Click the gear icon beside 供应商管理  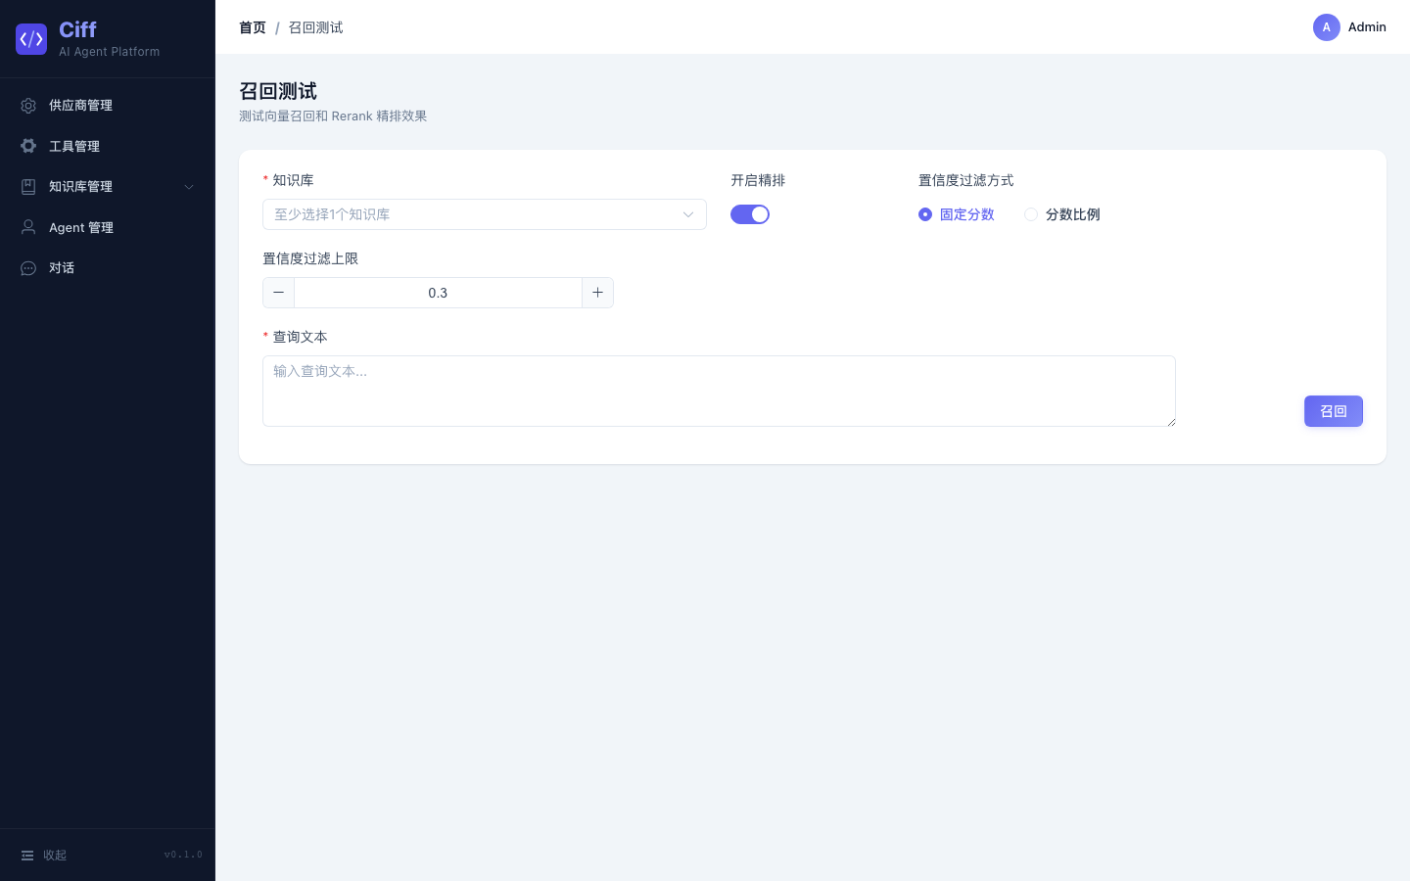[x=28, y=106]
